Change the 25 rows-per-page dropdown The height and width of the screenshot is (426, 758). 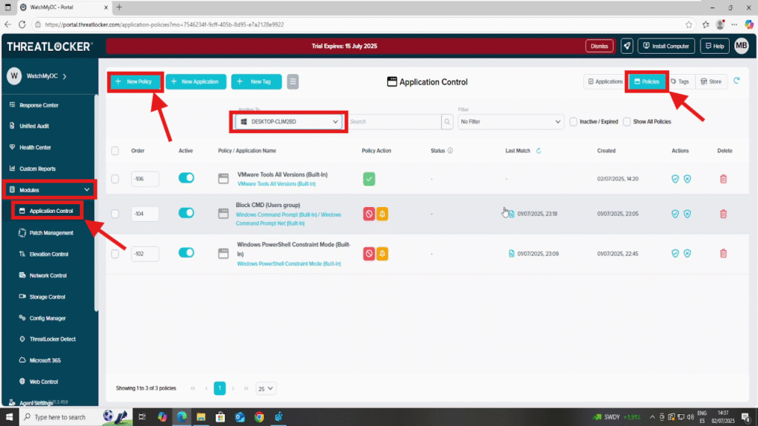[x=266, y=388]
